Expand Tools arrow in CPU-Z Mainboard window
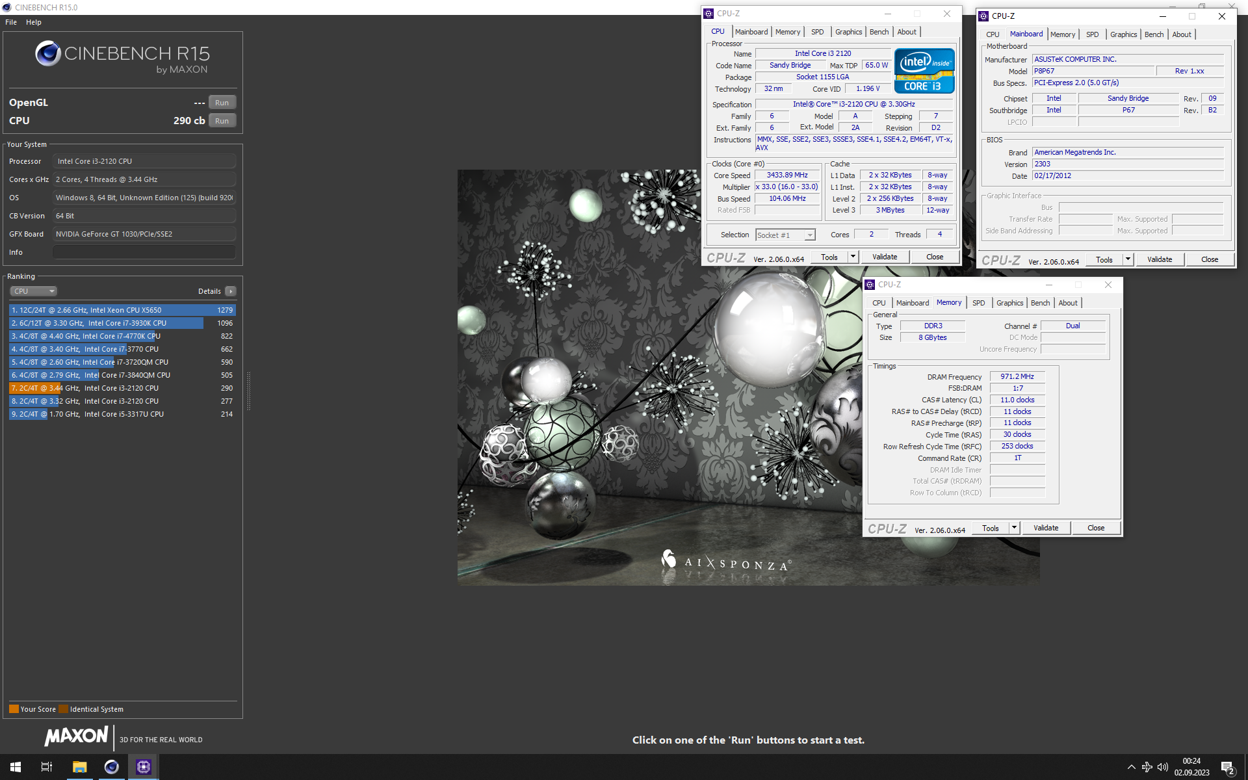1248x780 pixels. pos(1128,259)
